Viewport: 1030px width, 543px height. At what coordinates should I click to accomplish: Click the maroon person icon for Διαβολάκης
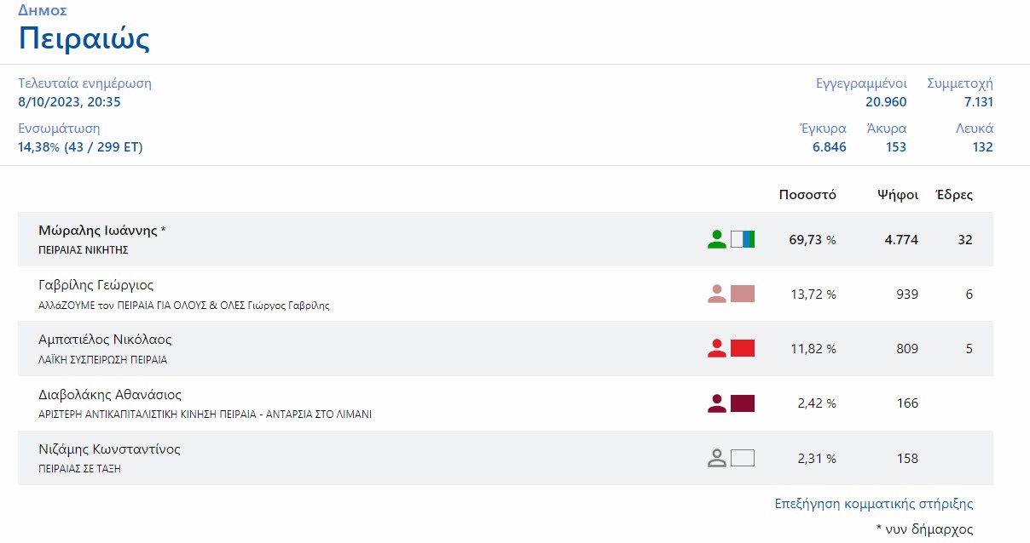[717, 403]
